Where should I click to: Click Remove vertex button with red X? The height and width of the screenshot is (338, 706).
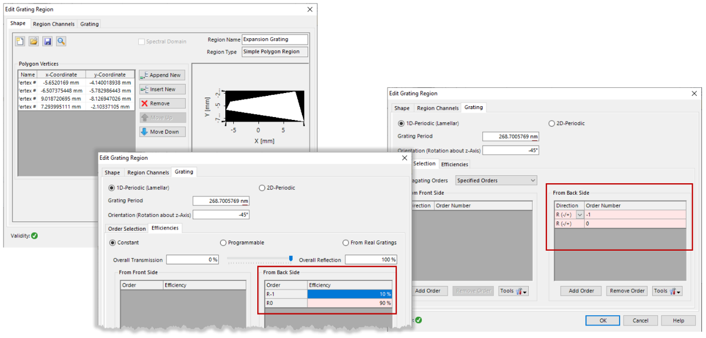pos(162,103)
